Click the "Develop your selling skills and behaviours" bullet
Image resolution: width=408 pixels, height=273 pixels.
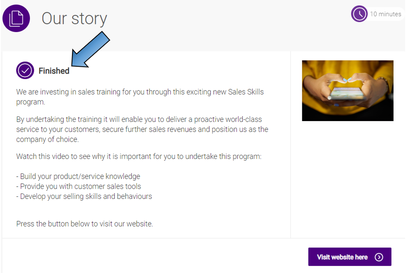[84, 196]
